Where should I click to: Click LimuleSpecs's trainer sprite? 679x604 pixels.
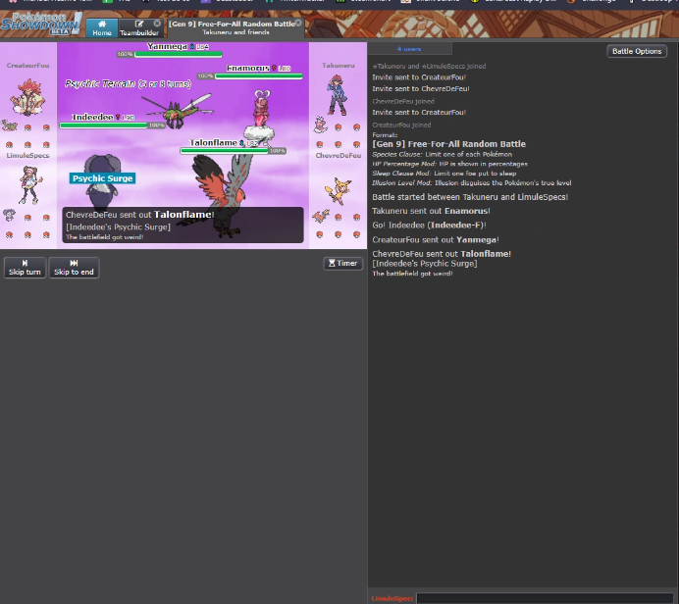point(29,184)
